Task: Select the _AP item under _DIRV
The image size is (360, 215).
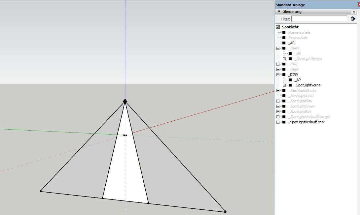Action: [x=298, y=80]
